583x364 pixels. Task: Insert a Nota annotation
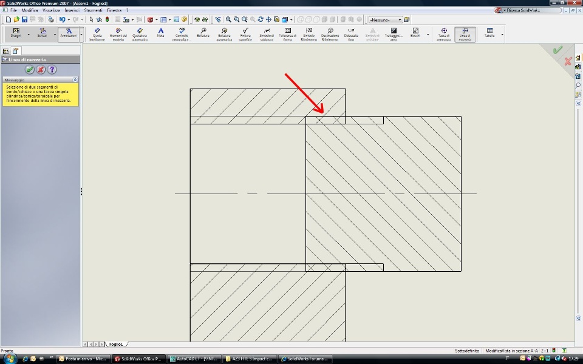(x=160, y=33)
